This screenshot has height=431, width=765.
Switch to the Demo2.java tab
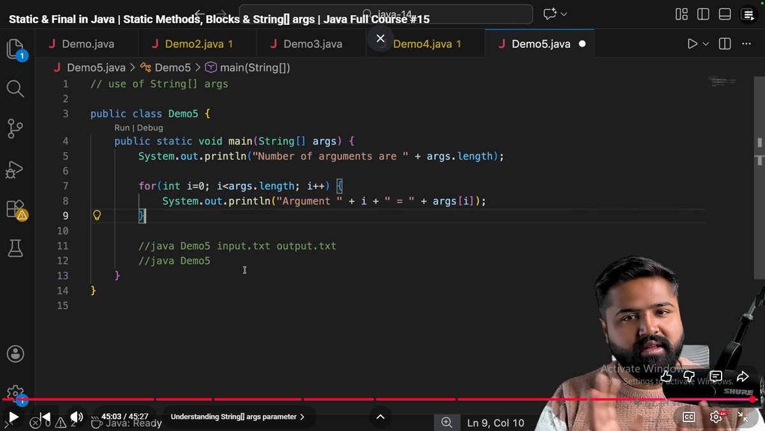197,44
